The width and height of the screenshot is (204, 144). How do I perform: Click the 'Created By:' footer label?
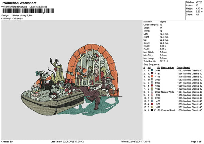[x=7, y=142]
